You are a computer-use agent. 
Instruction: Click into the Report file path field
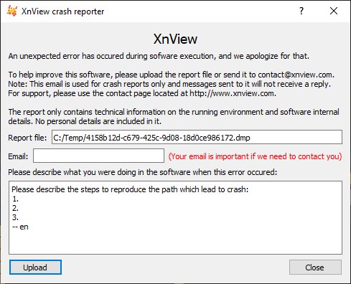pos(197,137)
